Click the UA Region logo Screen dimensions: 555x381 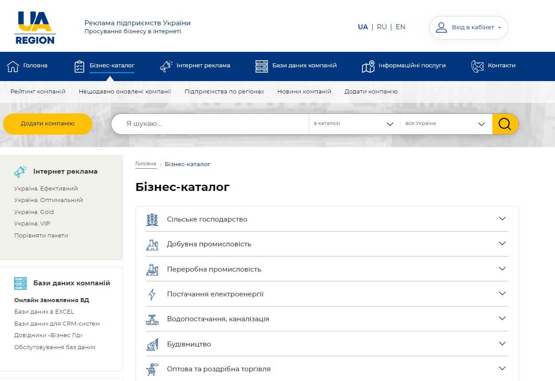click(35, 27)
